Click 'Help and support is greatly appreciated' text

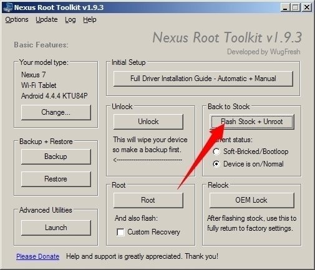point(124,256)
